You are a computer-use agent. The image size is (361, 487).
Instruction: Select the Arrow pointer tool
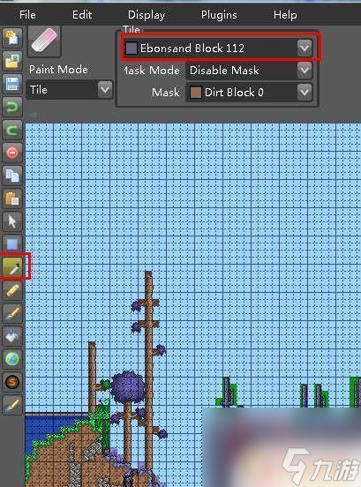pos(12,221)
